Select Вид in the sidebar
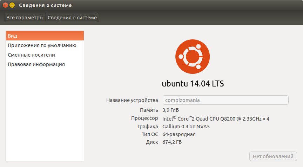The height and width of the screenshot is (167, 303). click(x=45, y=36)
